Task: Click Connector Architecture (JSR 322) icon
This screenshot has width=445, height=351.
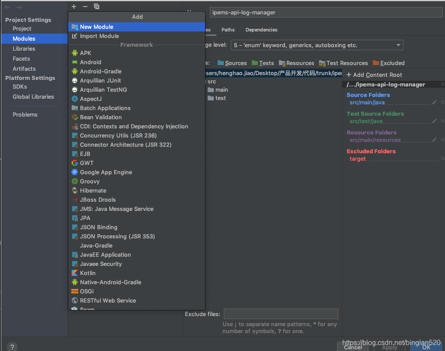Action: 75,145
